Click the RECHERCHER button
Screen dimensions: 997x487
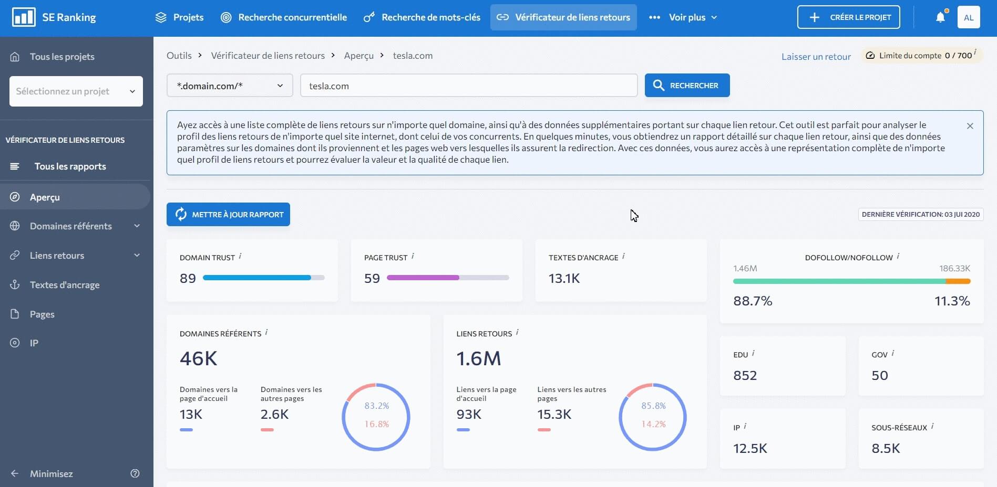click(x=687, y=85)
